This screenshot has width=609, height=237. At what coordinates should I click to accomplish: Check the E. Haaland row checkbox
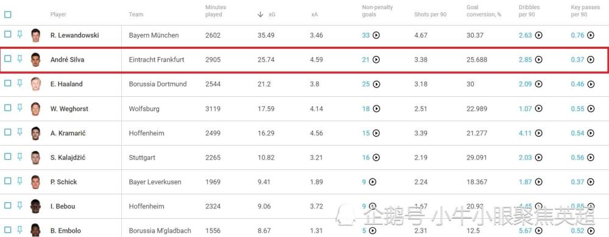click(x=8, y=83)
